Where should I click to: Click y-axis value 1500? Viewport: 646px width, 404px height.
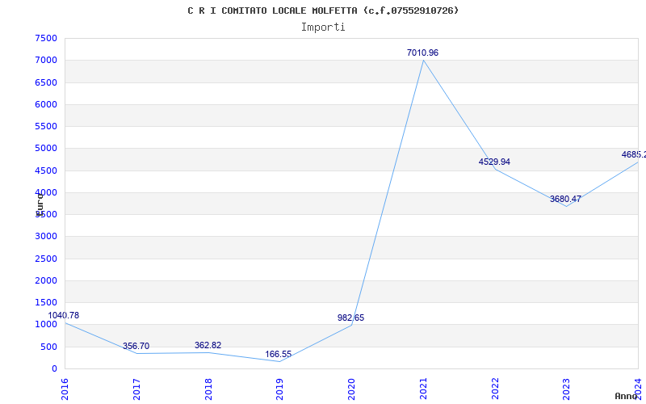[x=46, y=302]
